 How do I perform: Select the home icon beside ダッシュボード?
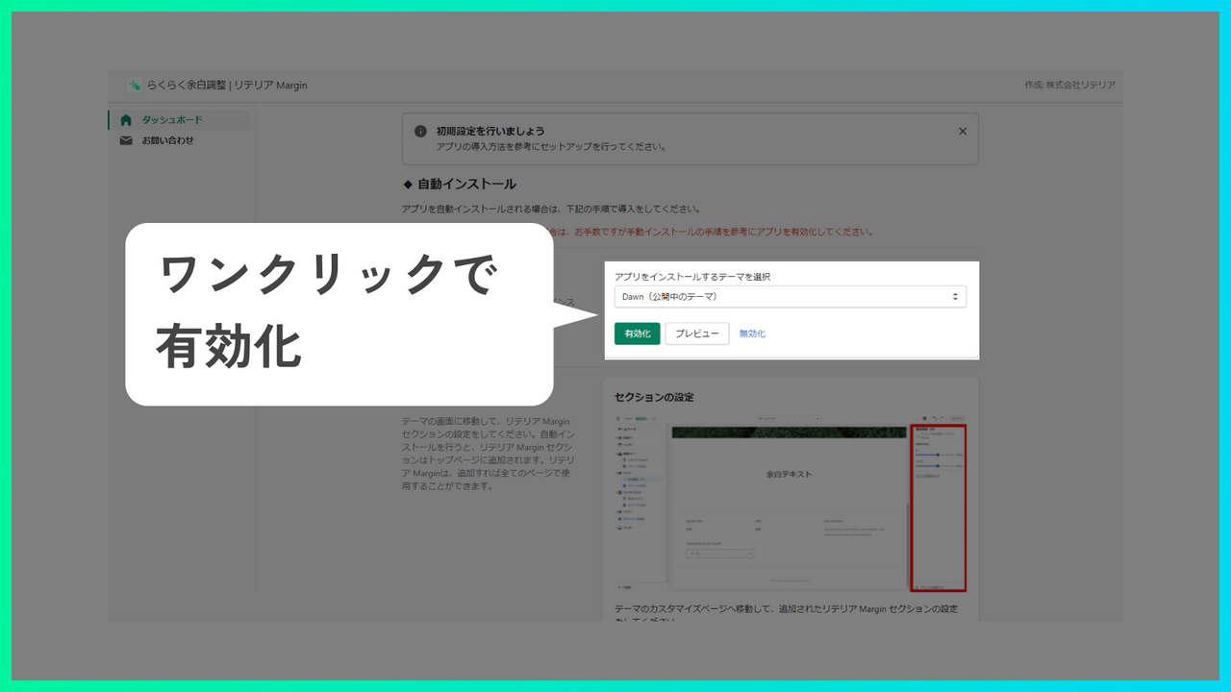(x=126, y=120)
